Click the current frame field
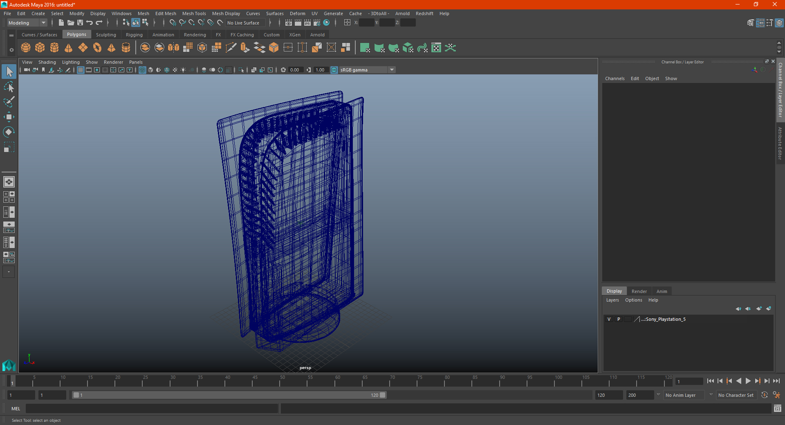785x425 pixels. [689, 382]
